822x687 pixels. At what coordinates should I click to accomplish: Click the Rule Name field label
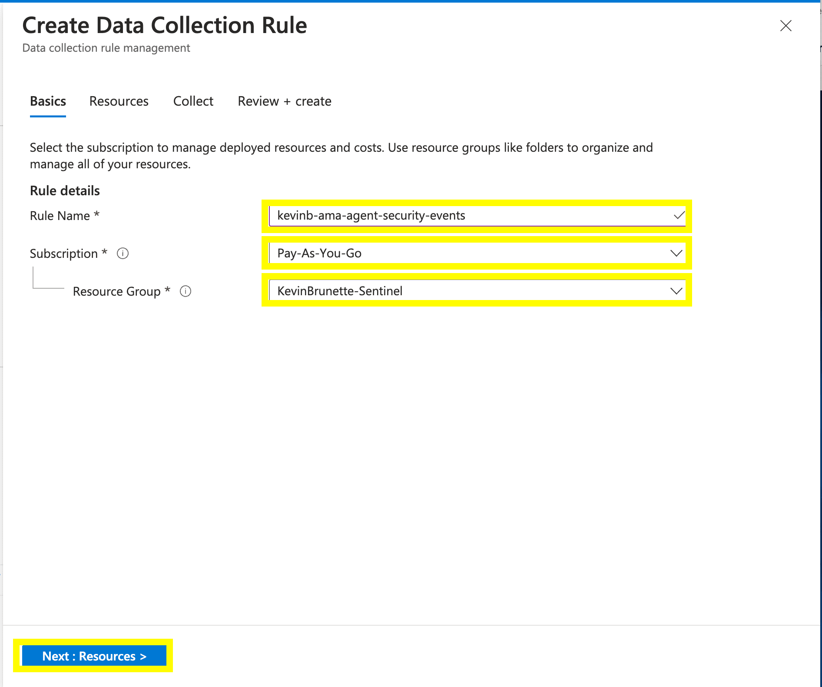[x=60, y=216]
